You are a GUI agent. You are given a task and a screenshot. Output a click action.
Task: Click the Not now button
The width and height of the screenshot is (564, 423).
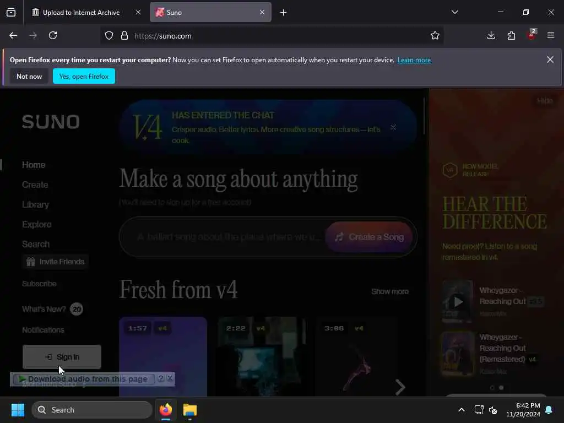[x=29, y=76]
